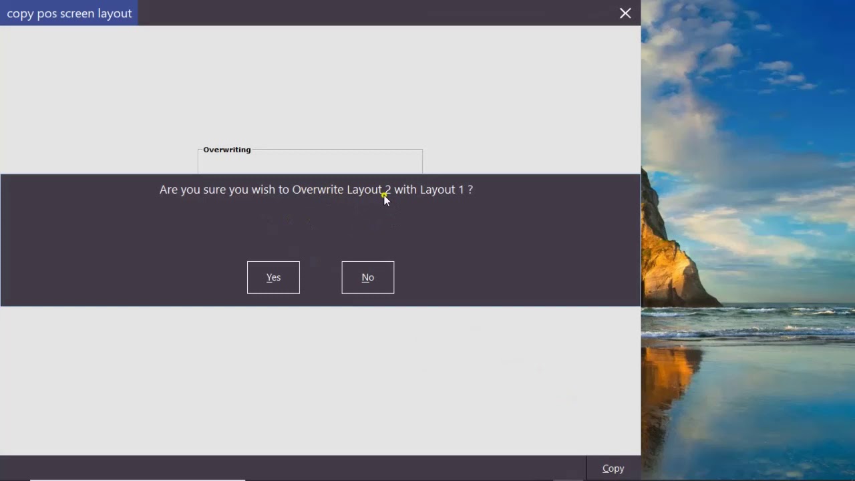Decline overwrite by clicking No
Image resolution: width=855 pixels, height=481 pixels.
click(368, 277)
